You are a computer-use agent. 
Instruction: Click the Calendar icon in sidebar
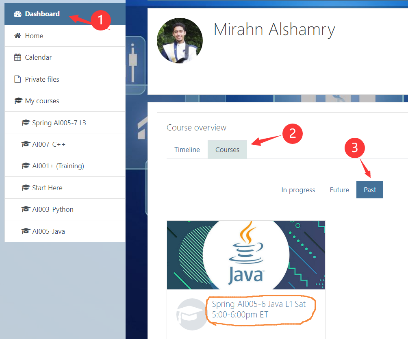point(17,57)
